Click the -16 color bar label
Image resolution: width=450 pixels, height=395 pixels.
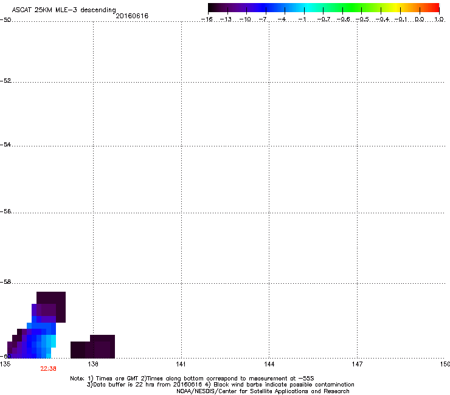click(x=207, y=19)
